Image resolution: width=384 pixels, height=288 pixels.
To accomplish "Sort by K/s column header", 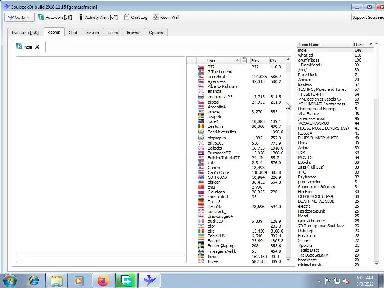I will pos(277,60).
